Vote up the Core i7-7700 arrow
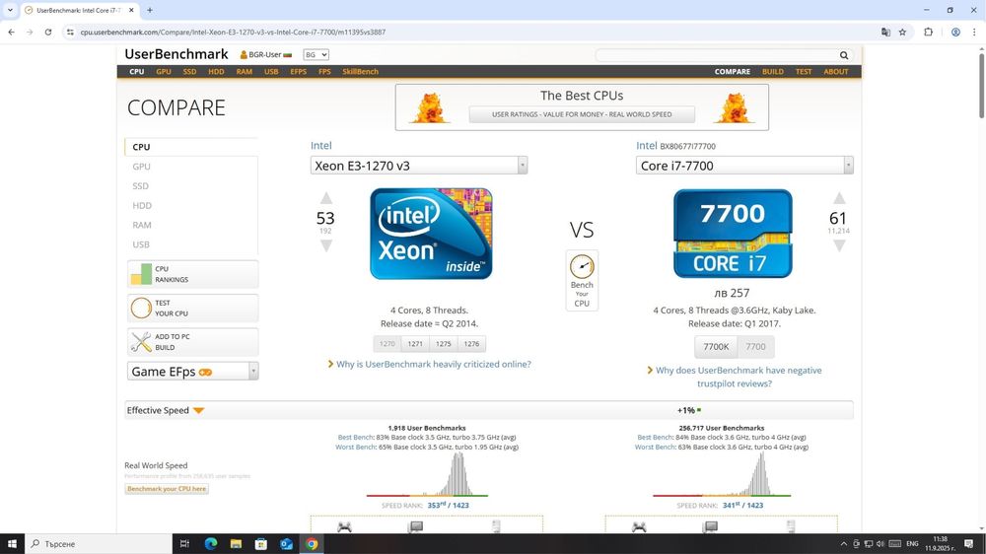The width and height of the screenshot is (986, 554). click(839, 198)
